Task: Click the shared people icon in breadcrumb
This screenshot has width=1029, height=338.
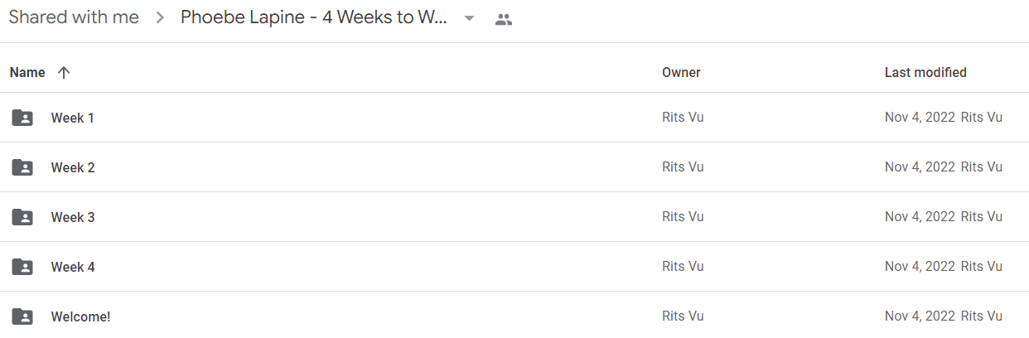Action: [504, 19]
